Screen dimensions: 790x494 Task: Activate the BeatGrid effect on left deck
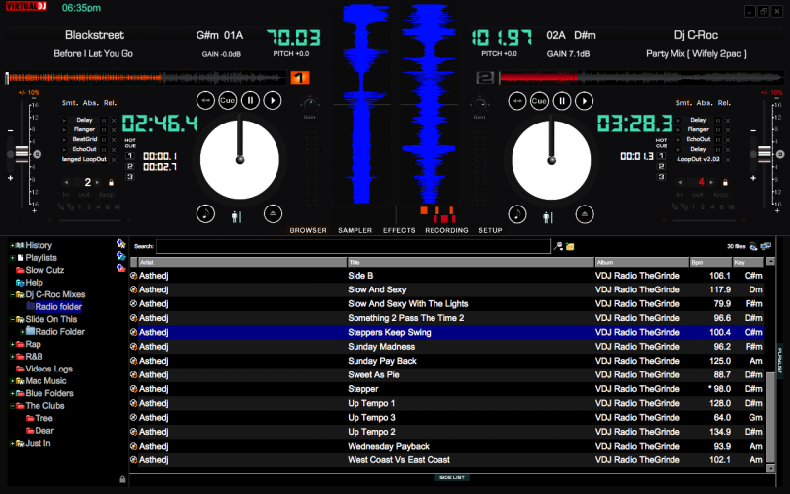(64, 140)
